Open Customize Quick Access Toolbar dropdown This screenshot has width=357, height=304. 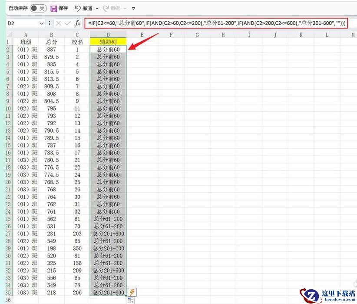coord(134,9)
